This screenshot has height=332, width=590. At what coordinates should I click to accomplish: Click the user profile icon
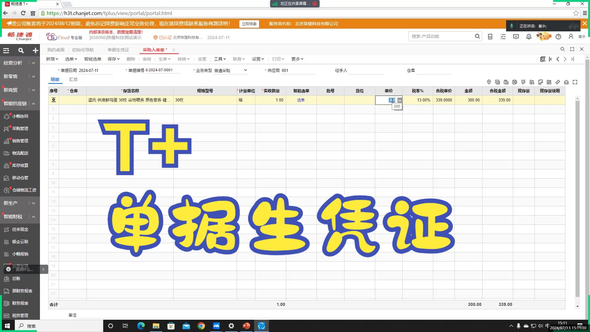[571, 37]
